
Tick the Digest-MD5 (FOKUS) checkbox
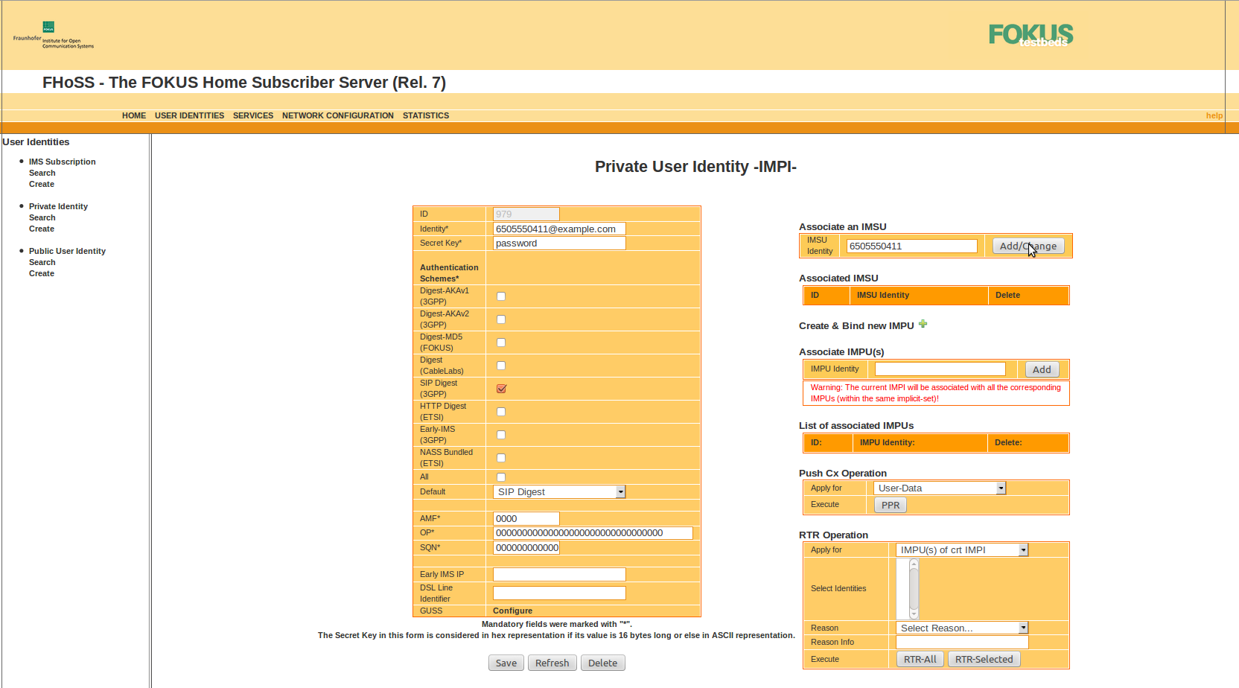click(x=501, y=343)
